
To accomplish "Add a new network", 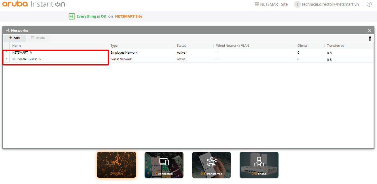I will [14, 38].
